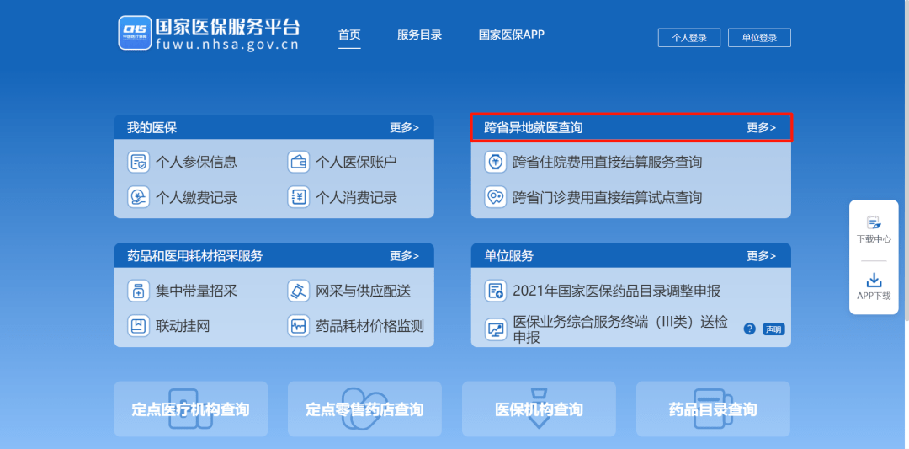Expand 更多 in 跨省异地就医查询 panel
The width and height of the screenshot is (909, 449).
(761, 127)
